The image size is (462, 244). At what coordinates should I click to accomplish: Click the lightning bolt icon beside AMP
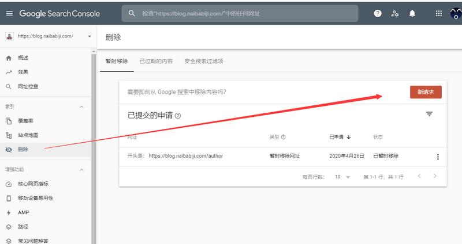tap(9, 212)
